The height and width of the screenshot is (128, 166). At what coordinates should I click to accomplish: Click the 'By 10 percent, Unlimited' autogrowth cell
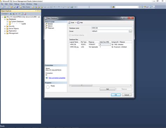click(x=119, y=47)
